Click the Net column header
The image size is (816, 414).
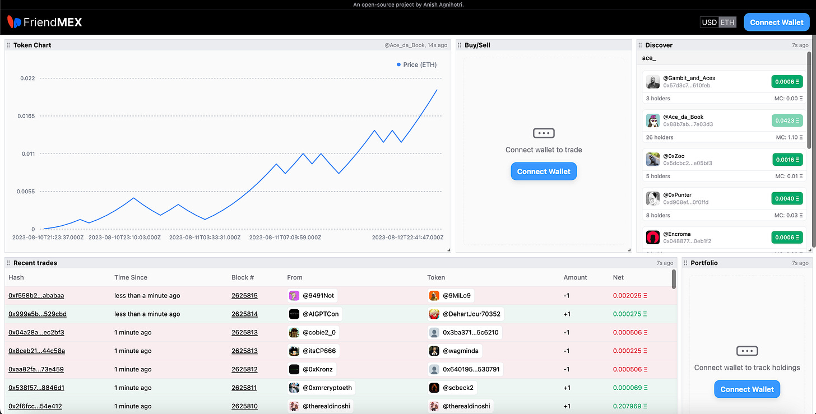tap(618, 277)
